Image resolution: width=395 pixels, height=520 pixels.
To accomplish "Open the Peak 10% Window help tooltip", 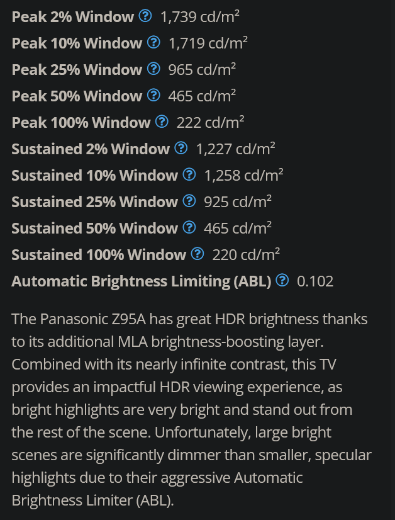I will point(153,42).
